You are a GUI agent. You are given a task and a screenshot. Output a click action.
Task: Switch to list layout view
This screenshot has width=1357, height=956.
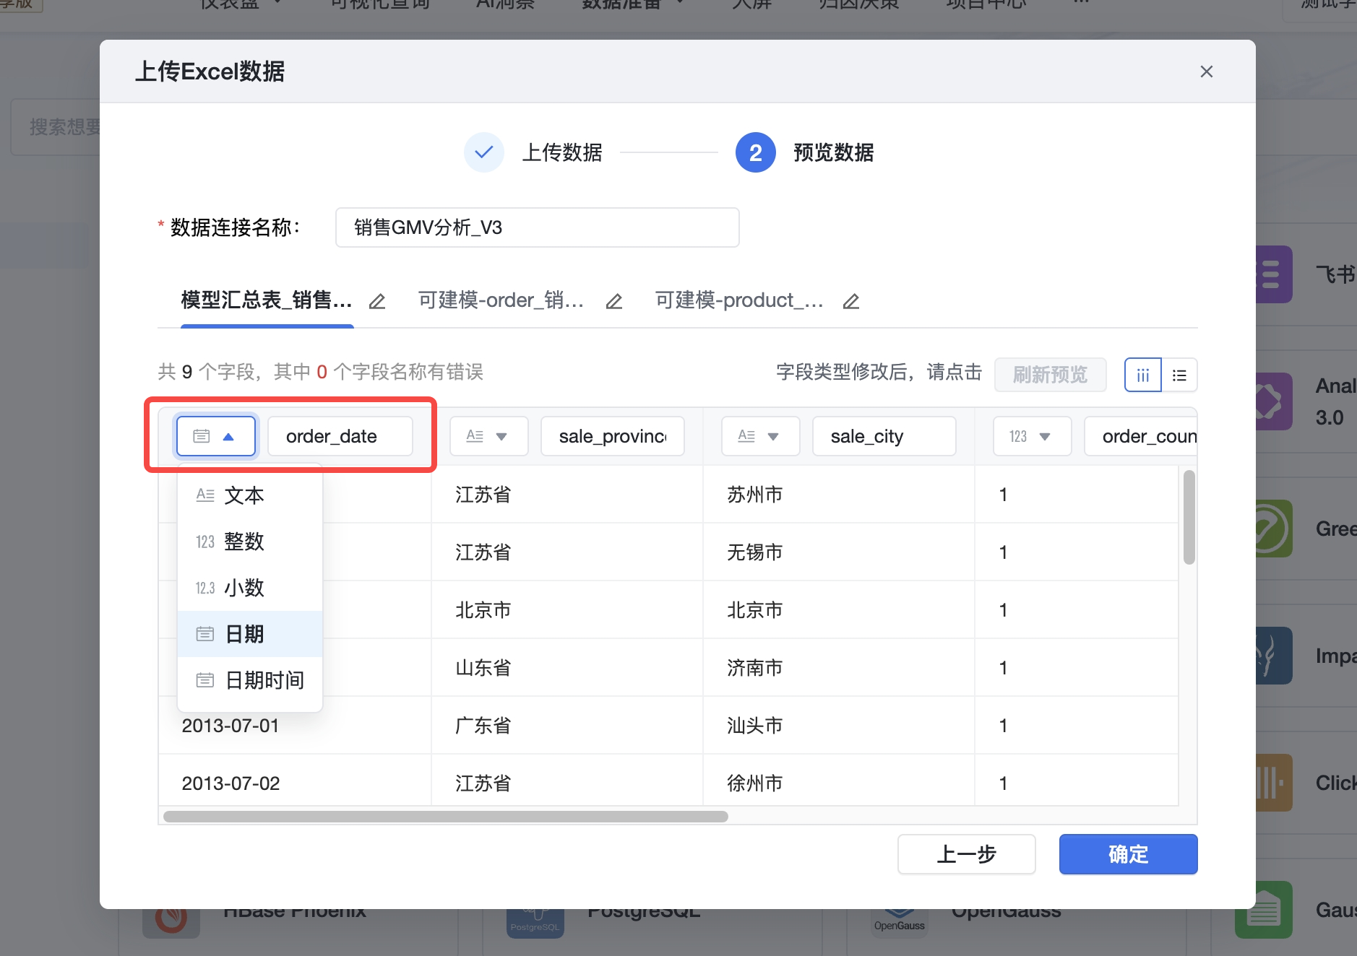point(1179,375)
